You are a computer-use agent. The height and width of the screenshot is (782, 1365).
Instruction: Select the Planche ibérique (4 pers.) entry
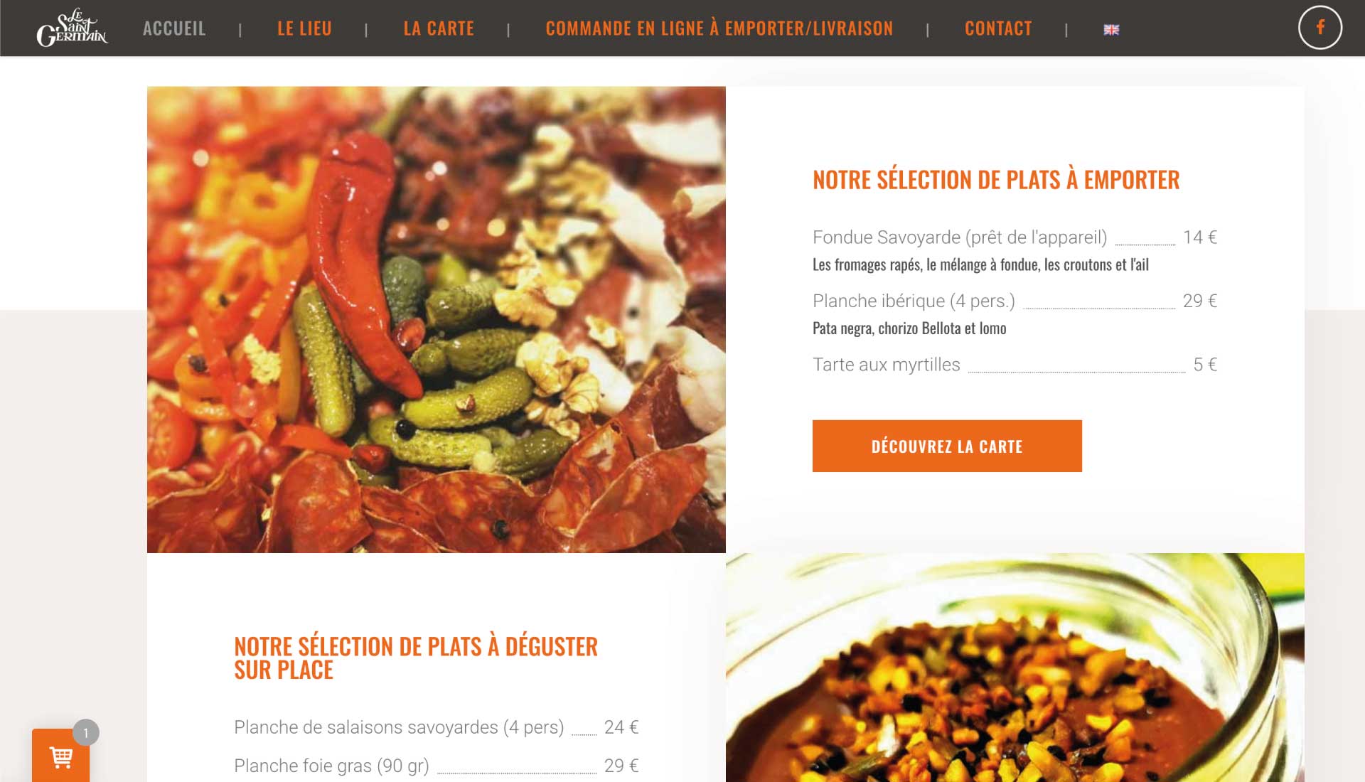pyautogui.click(x=1015, y=314)
